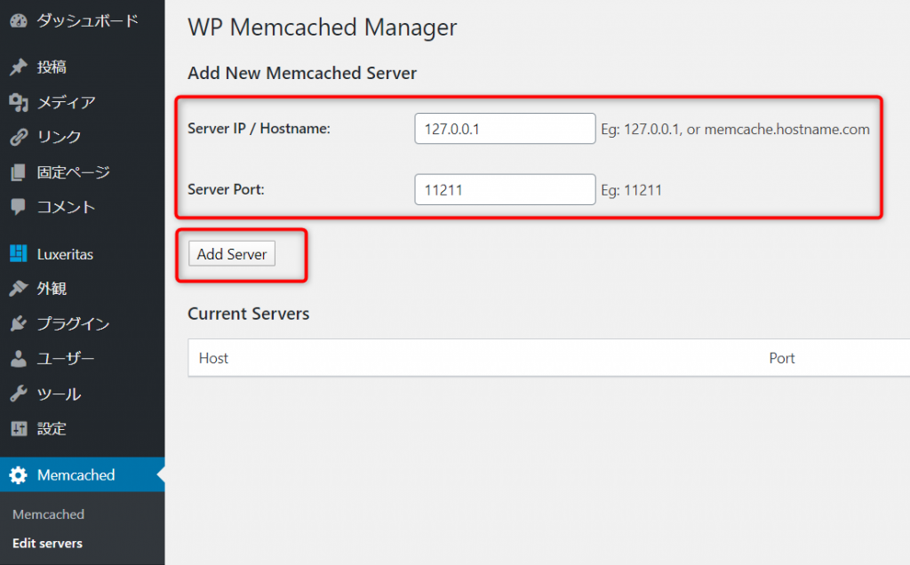The width and height of the screenshot is (910, 565).
Task: Click the plug icon beside プラグイン
Action: 18,324
